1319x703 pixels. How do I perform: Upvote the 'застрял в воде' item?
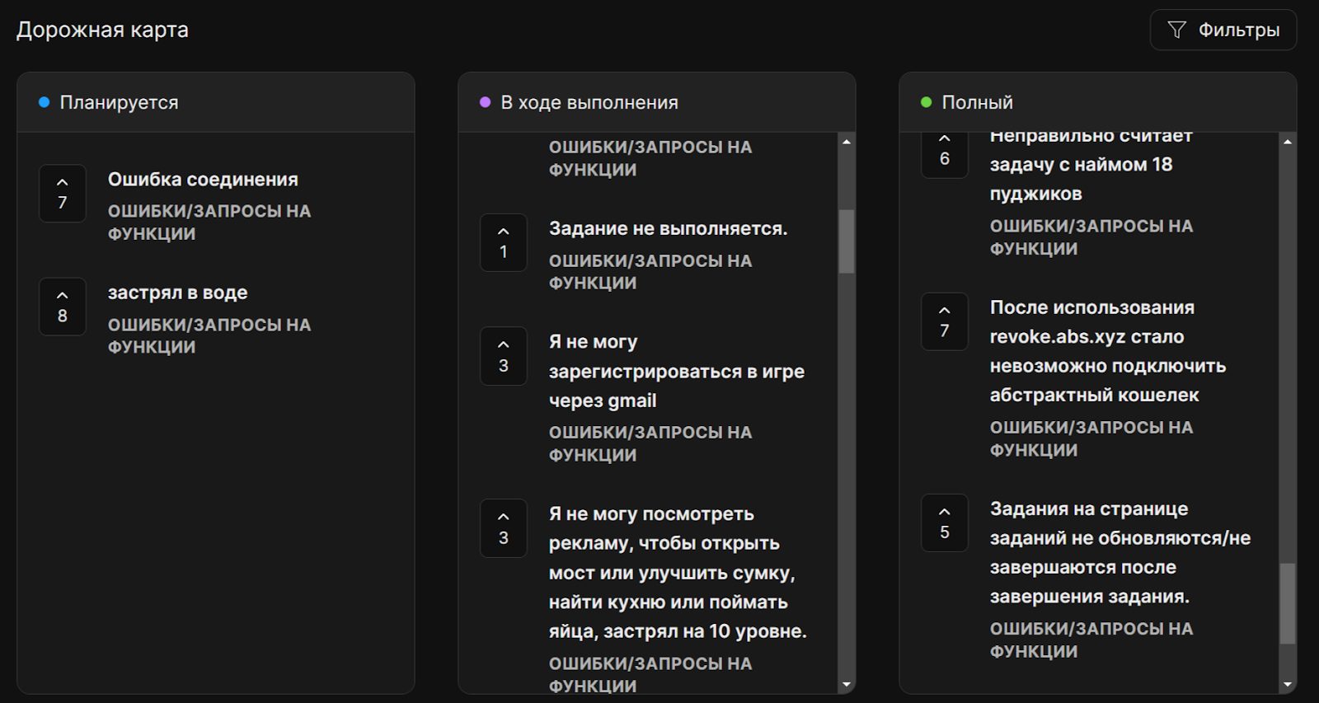63,307
